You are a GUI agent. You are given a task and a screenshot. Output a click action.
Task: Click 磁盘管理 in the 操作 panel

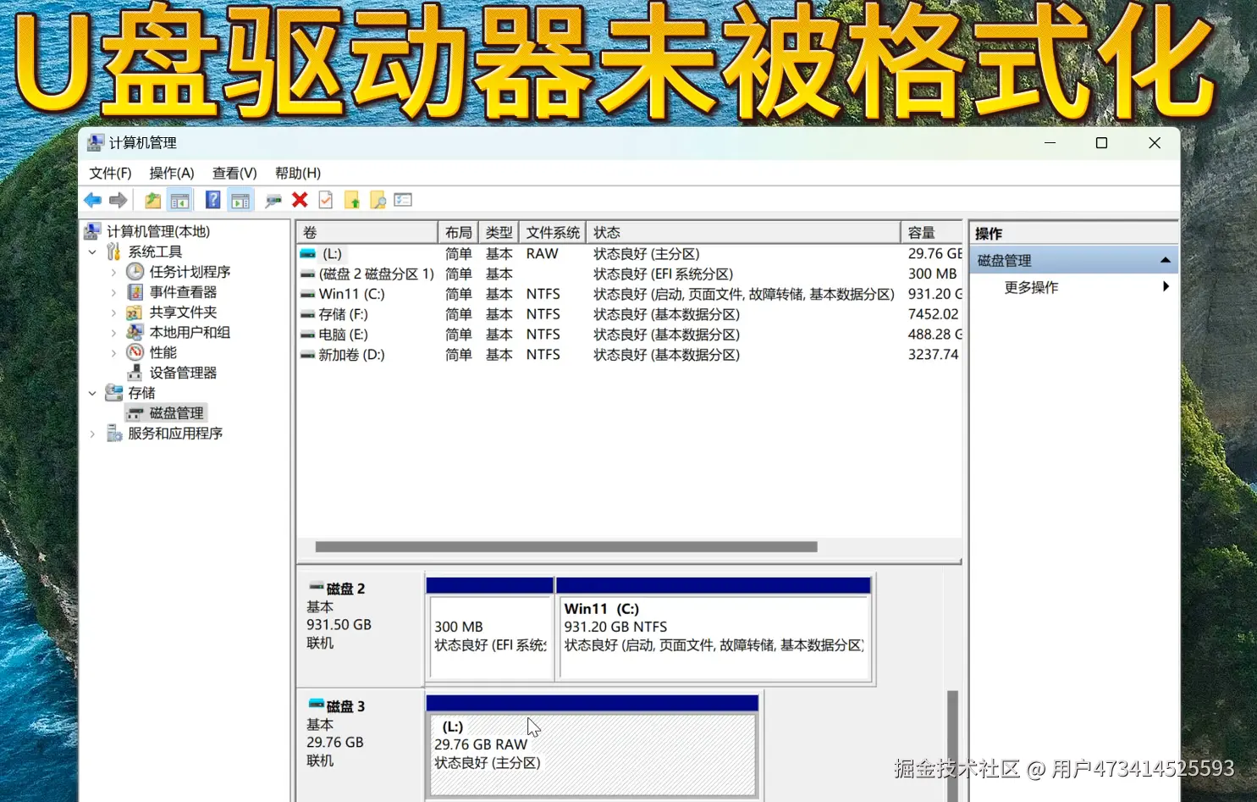(1003, 259)
